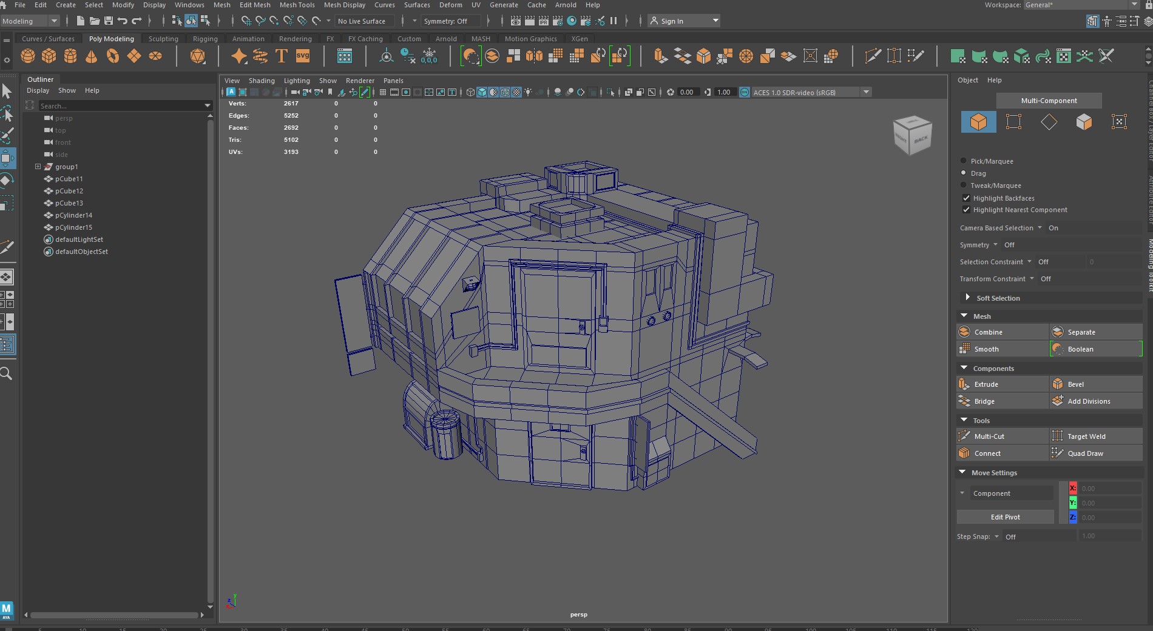Image resolution: width=1153 pixels, height=631 pixels.
Task: Select the Multi-Cut tool icon
Action: 964,436
